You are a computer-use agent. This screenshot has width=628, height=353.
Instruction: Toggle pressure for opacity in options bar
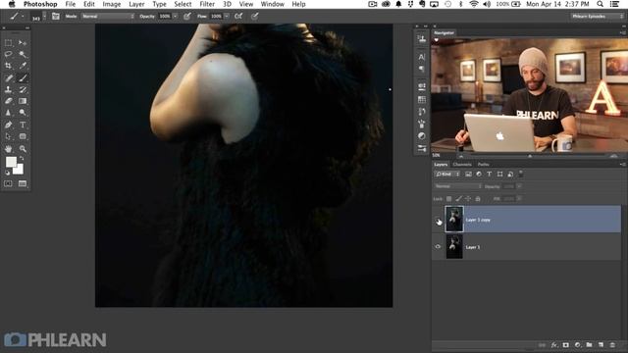[x=187, y=17]
